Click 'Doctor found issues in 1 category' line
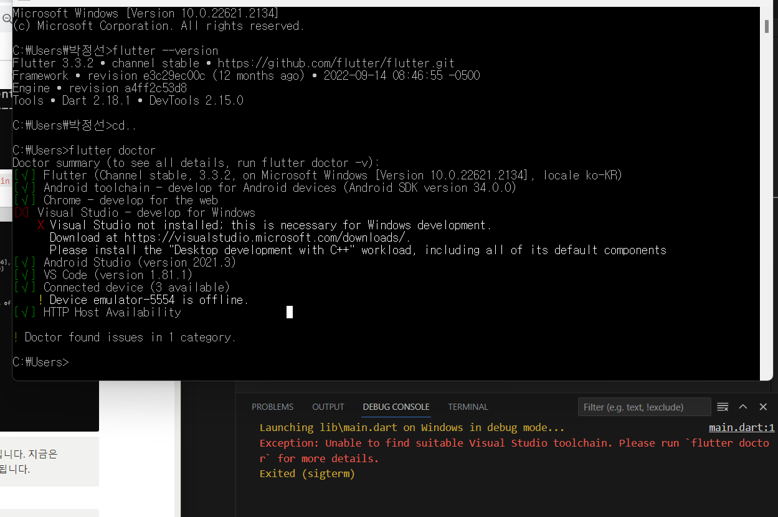778x517 pixels. coord(125,337)
